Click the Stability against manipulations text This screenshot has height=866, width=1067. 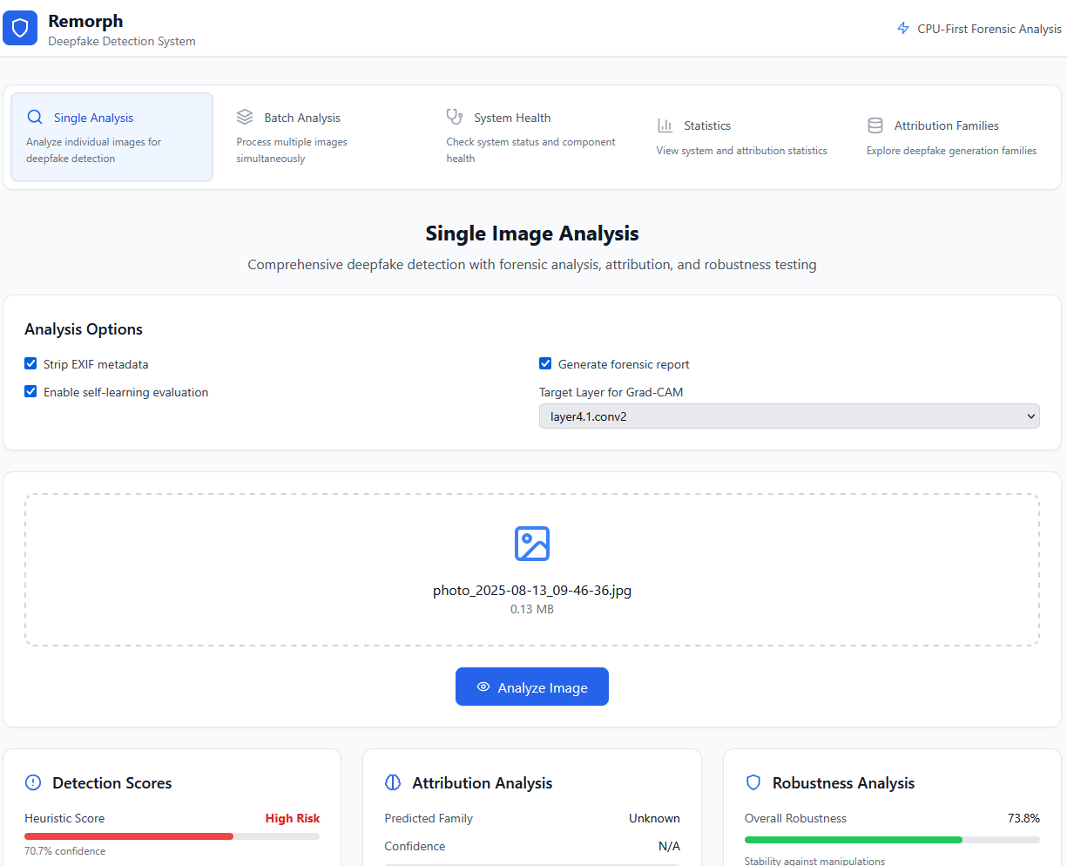tap(814, 861)
